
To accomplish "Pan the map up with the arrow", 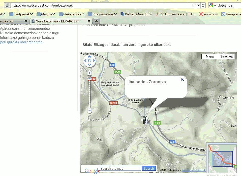I will (89, 57).
